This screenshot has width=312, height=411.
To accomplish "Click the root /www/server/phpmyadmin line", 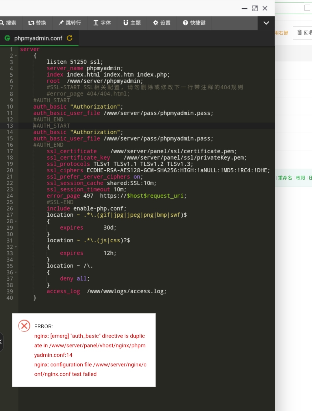I will pyautogui.click(x=95, y=81).
